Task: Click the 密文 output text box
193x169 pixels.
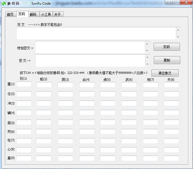Action: (x=90, y=61)
